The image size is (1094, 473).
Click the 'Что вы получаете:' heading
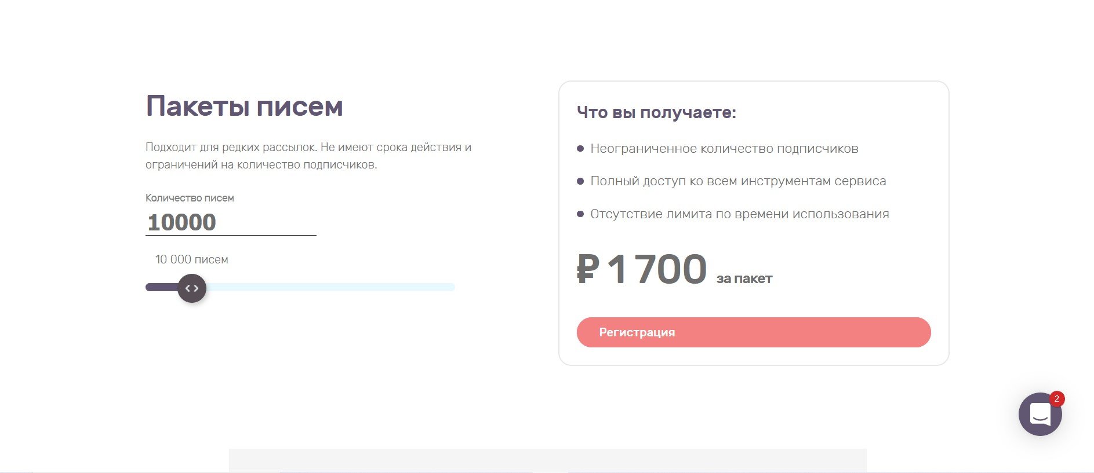click(x=656, y=112)
